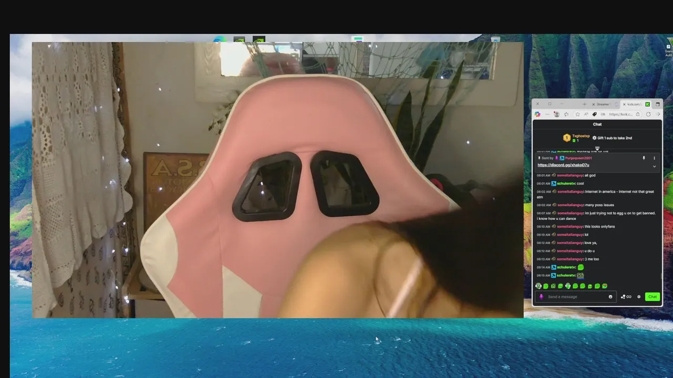Open second NVIDIA icon on desktop bar
This screenshot has width=673, height=378.
[x=259, y=39]
